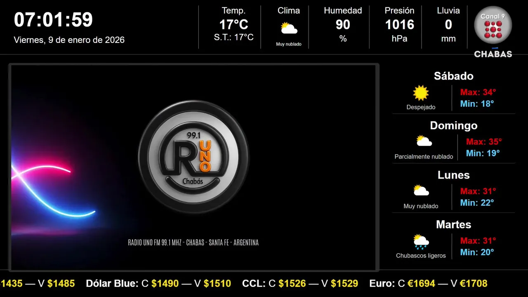Click the clock showing 07:01:59
Image resolution: width=528 pixels, height=297 pixels.
(54, 19)
